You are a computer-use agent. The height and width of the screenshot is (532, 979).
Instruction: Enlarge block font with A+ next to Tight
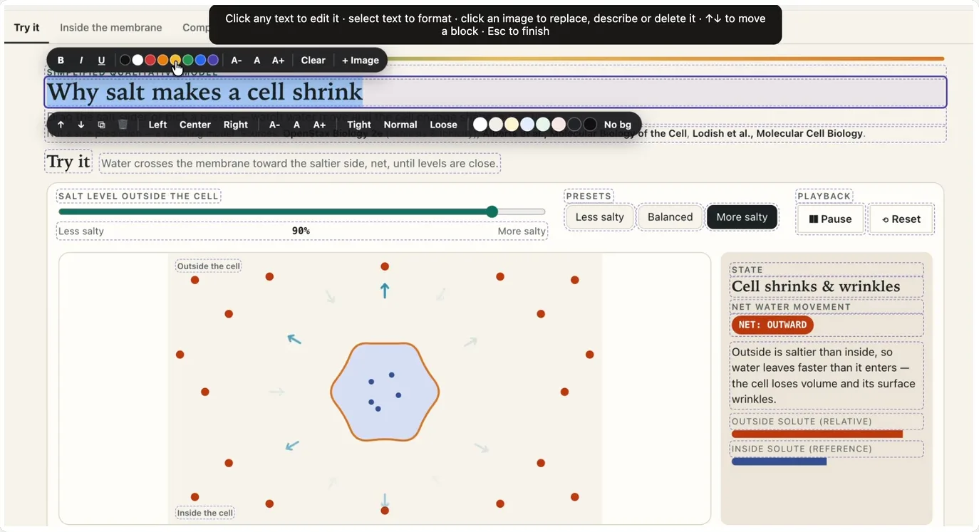point(320,125)
